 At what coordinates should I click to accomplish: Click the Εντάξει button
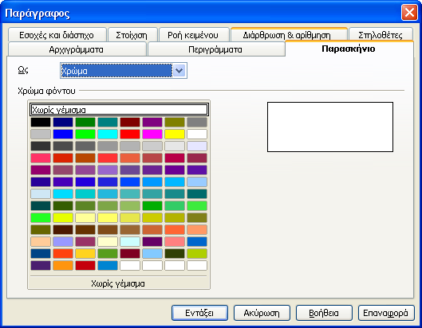(199, 313)
